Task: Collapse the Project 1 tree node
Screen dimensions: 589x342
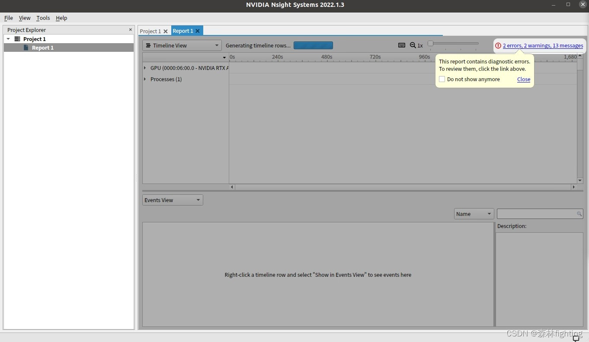Action: pyautogui.click(x=8, y=39)
